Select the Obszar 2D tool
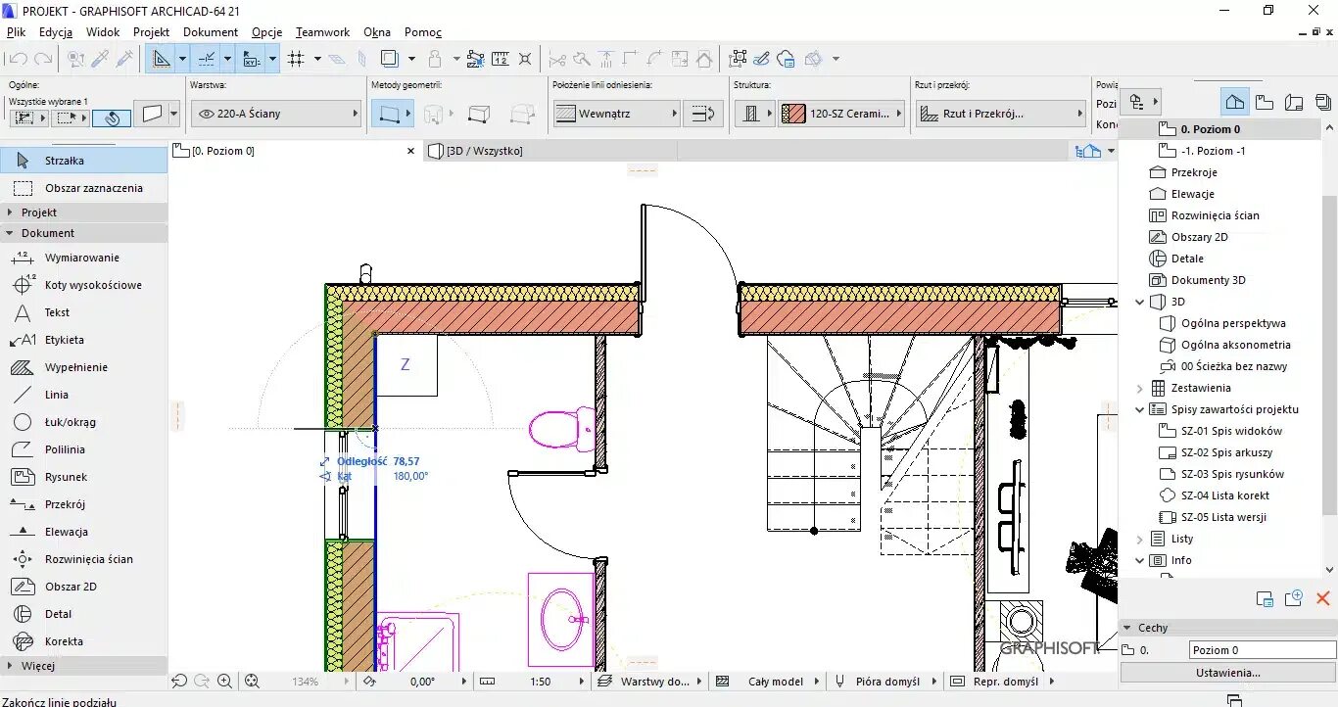The image size is (1338, 707). (x=83, y=587)
